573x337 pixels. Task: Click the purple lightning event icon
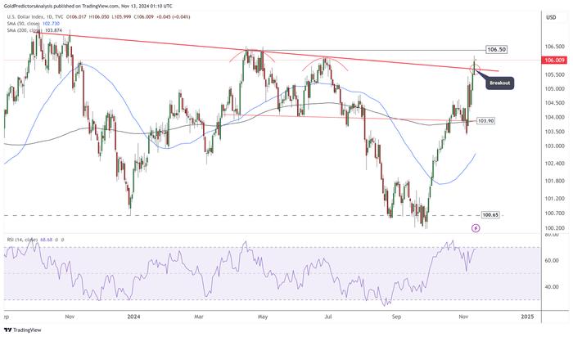click(476, 228)
